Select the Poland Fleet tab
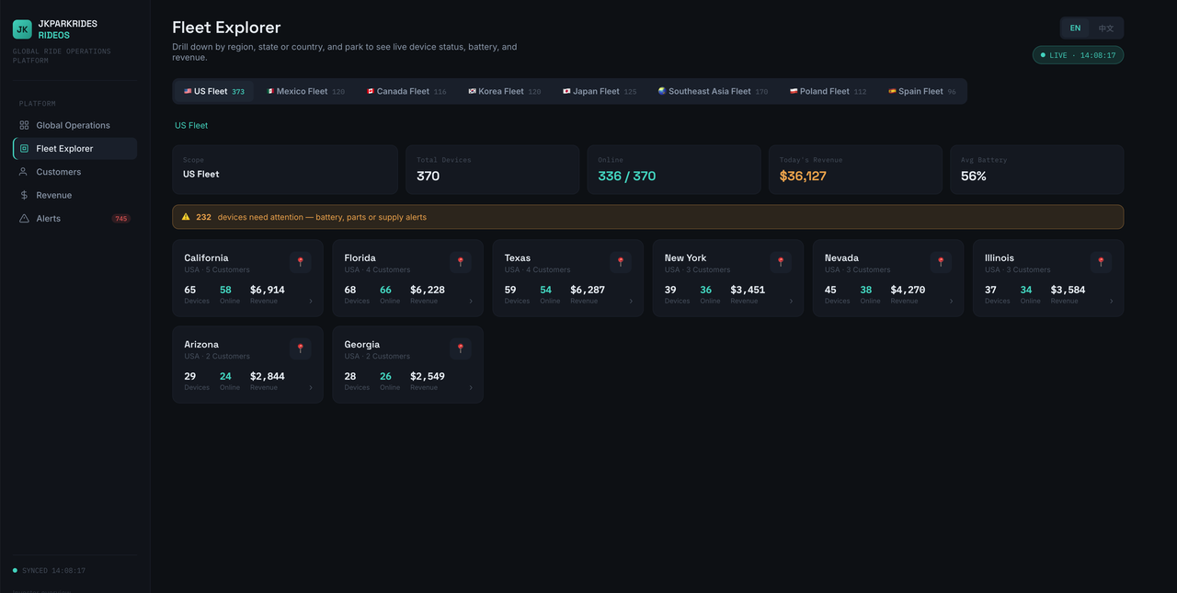Screen dimensions: 1177x593 point(828,91)
